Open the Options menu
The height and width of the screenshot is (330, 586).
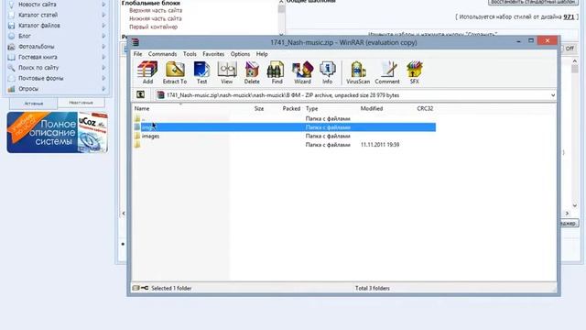point(240,54)
